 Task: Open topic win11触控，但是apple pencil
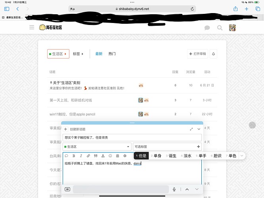[x=73, y=114]
